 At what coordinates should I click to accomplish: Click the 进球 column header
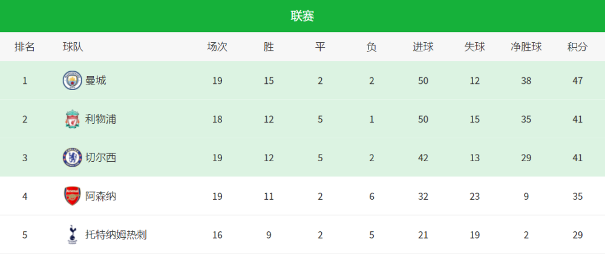(423, 47)
